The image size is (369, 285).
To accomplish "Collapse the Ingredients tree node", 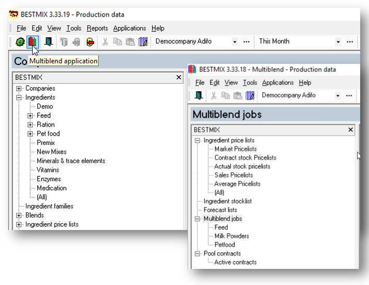I will pyautogui.click(x=19, y=98).
